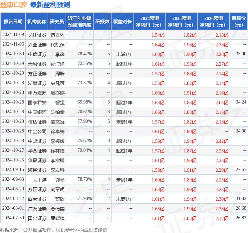Click 2024 forecast 1.65亿

158,209
